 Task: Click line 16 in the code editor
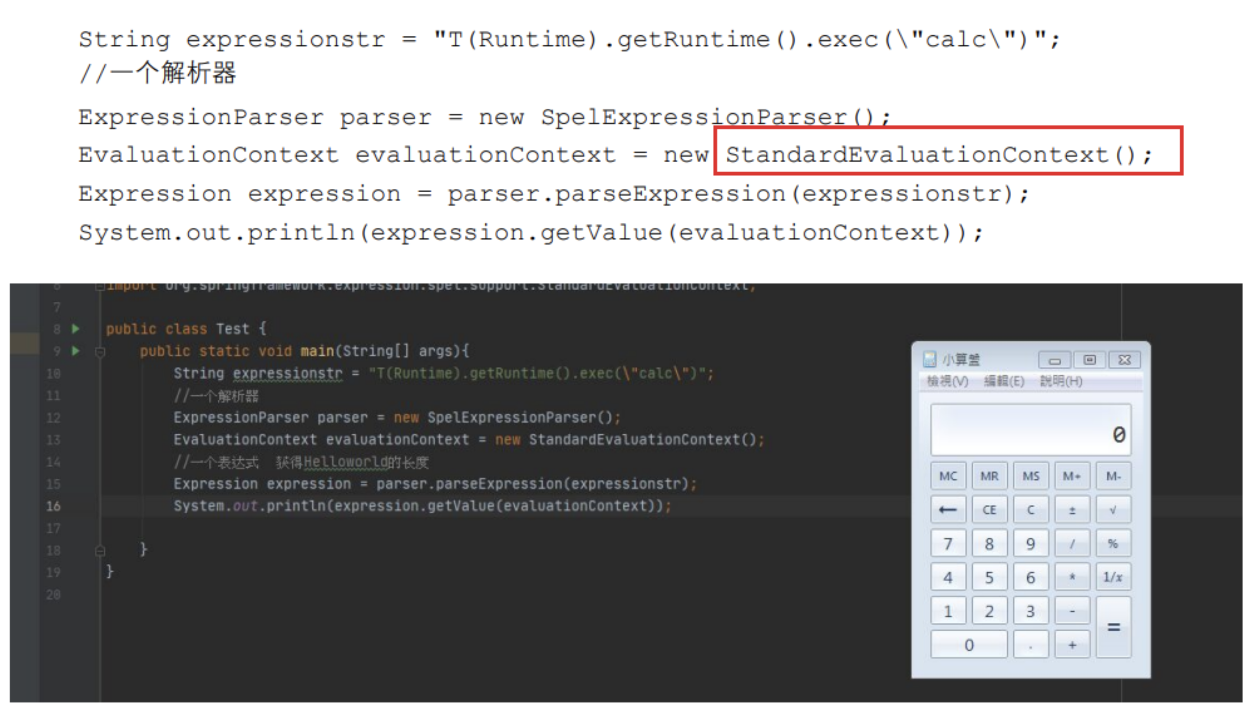tap(422, 506)
